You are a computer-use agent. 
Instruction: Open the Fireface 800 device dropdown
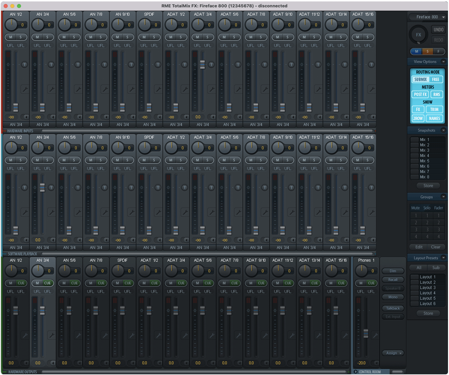point(428,17)
